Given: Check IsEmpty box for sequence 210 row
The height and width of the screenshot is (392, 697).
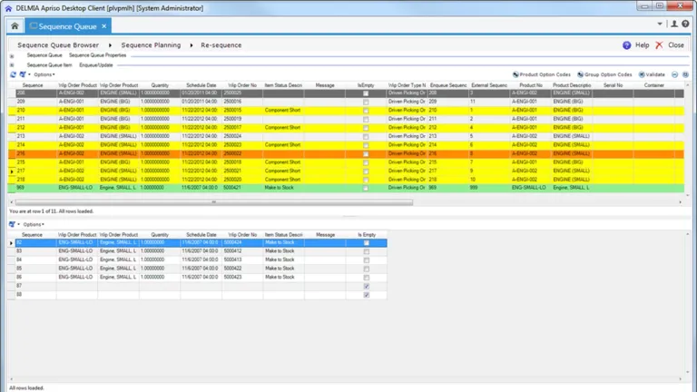Looking at the screenshot, I should tap(366, 110).
